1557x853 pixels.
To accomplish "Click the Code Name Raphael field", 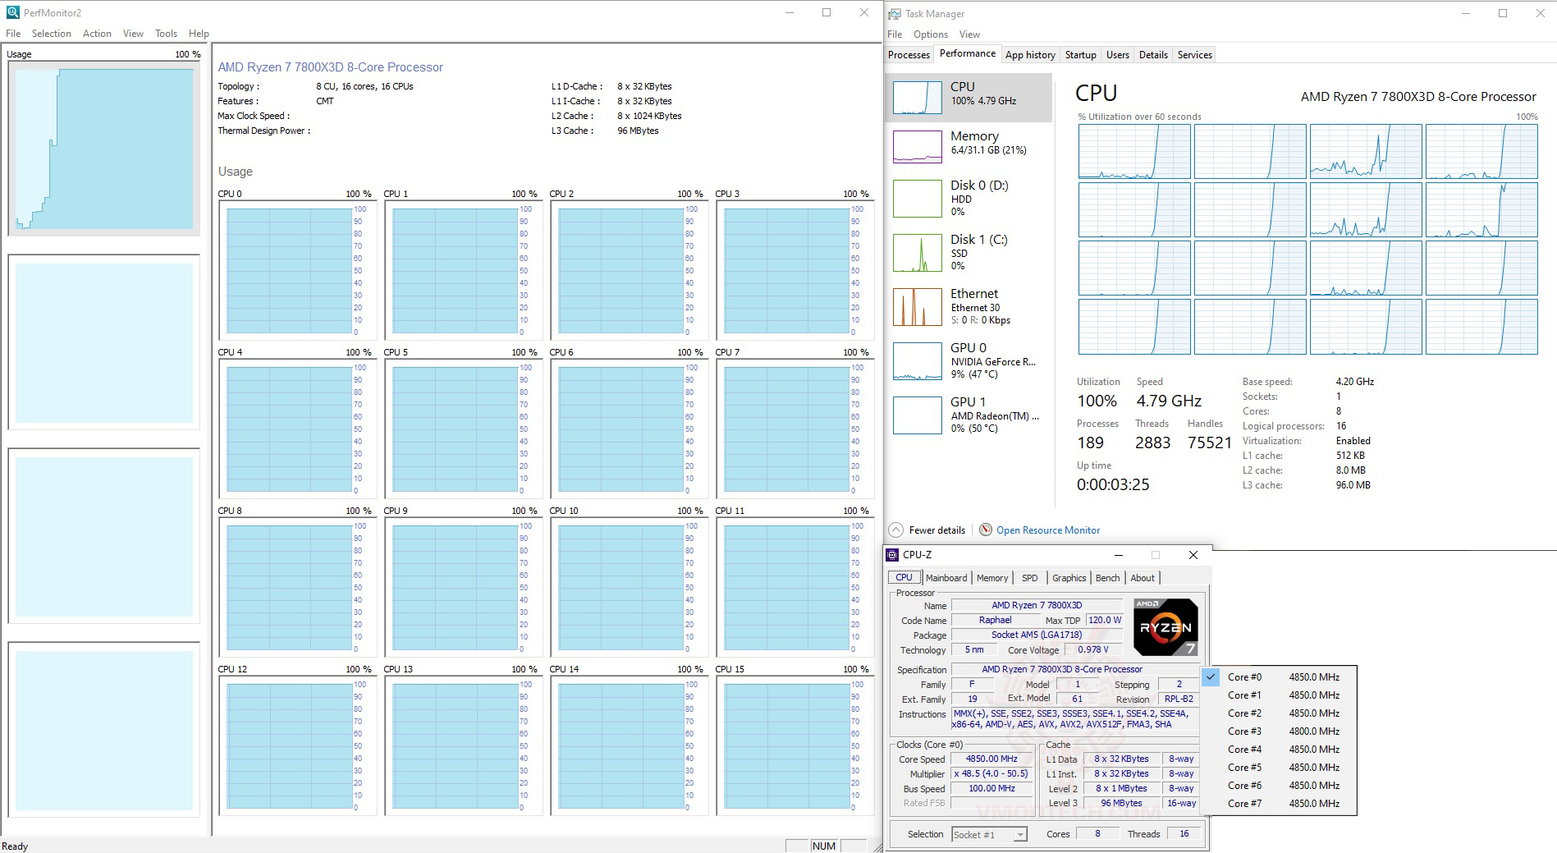I will 996,620.
